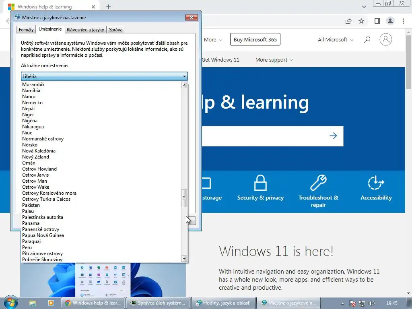
Task: Click the Action Center flag tray icon
Action: (352, 303)
